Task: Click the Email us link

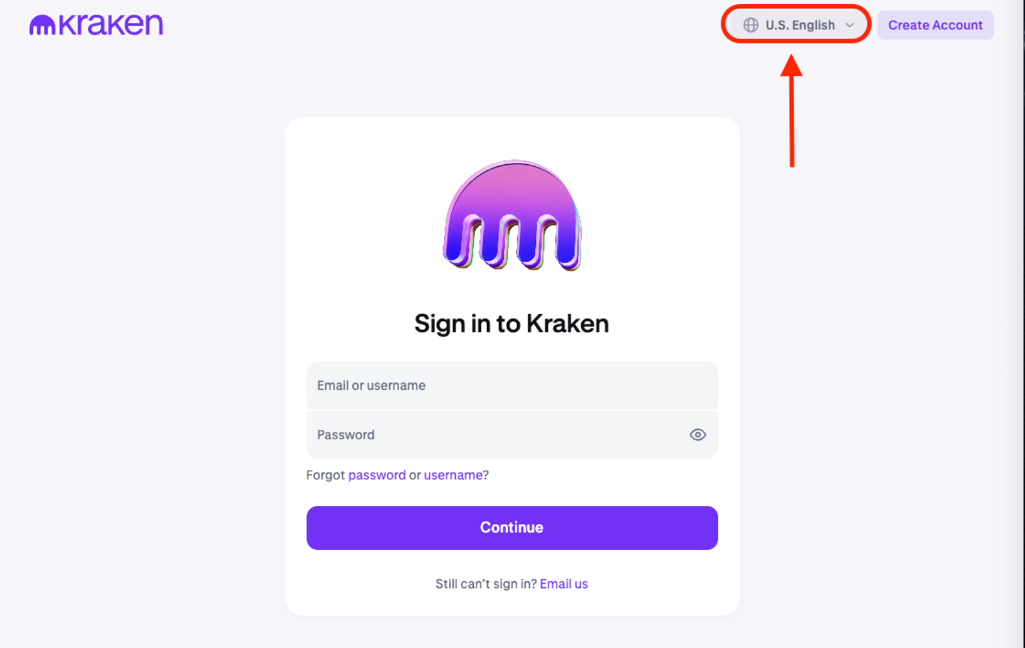Action: click(x=563, y=584)
